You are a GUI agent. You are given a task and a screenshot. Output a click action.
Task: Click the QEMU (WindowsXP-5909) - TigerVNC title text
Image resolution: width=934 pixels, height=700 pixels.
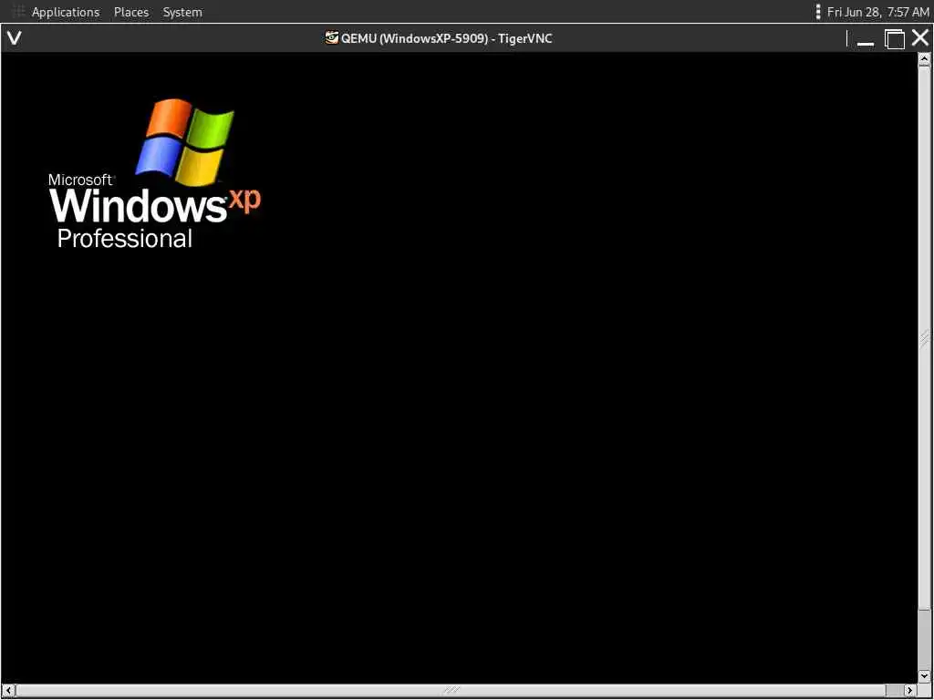click(x=447, y=38)
